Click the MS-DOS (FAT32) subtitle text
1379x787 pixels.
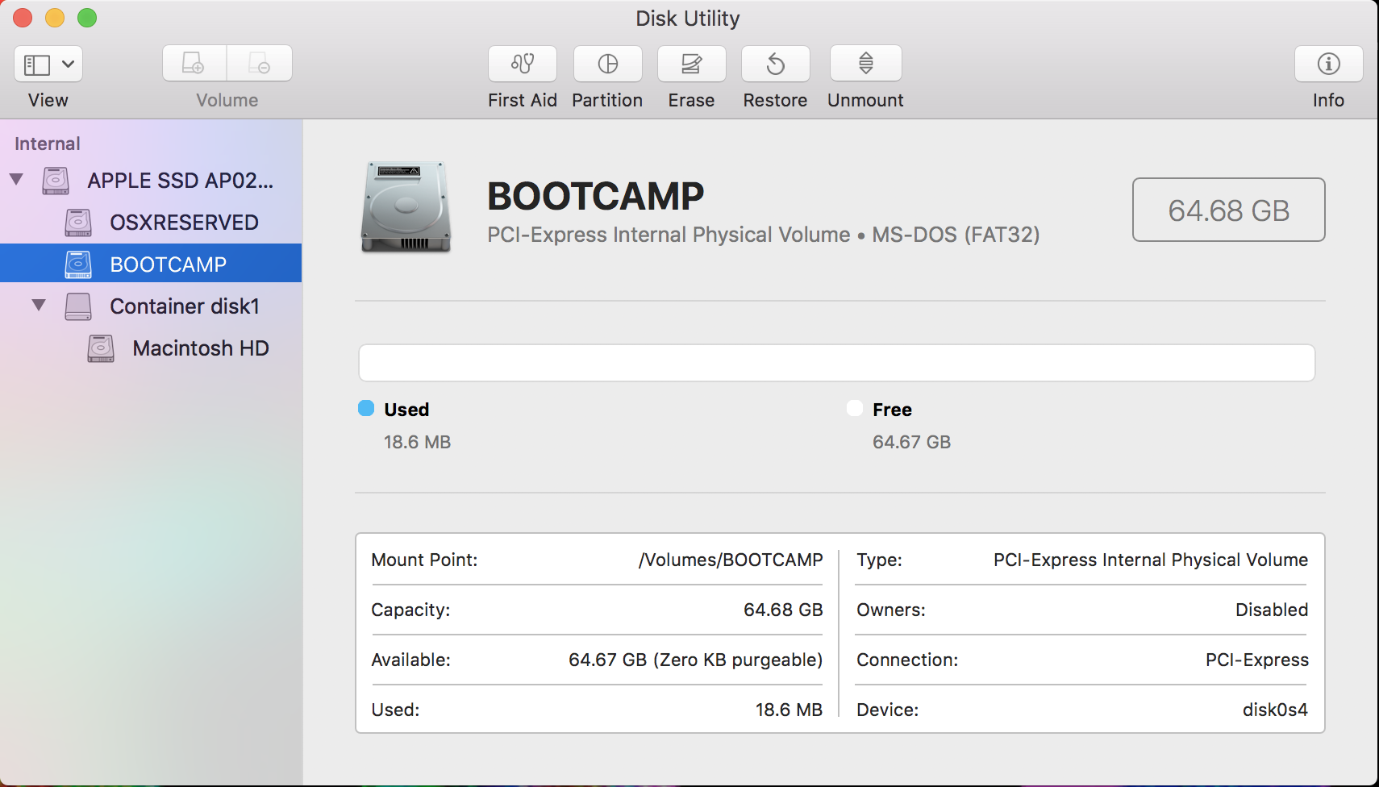pyautogui.click(x=956, y=235)
